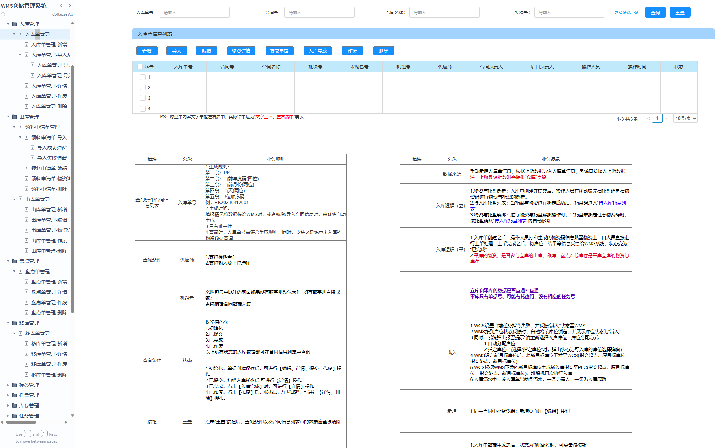Click page number 1 in pagination
The height and width of the screenshot is (448, 717).
click(x=657, y=119)
